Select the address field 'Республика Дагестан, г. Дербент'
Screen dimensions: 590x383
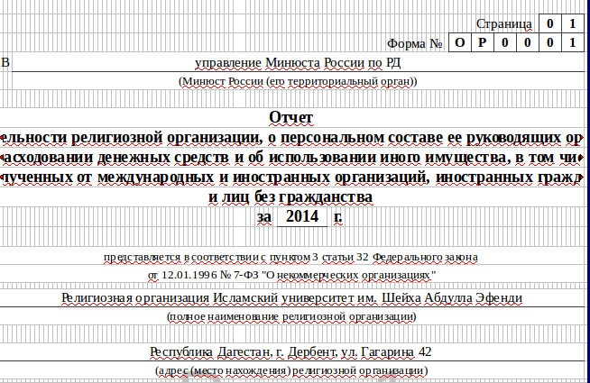click(x=291, y=351)
